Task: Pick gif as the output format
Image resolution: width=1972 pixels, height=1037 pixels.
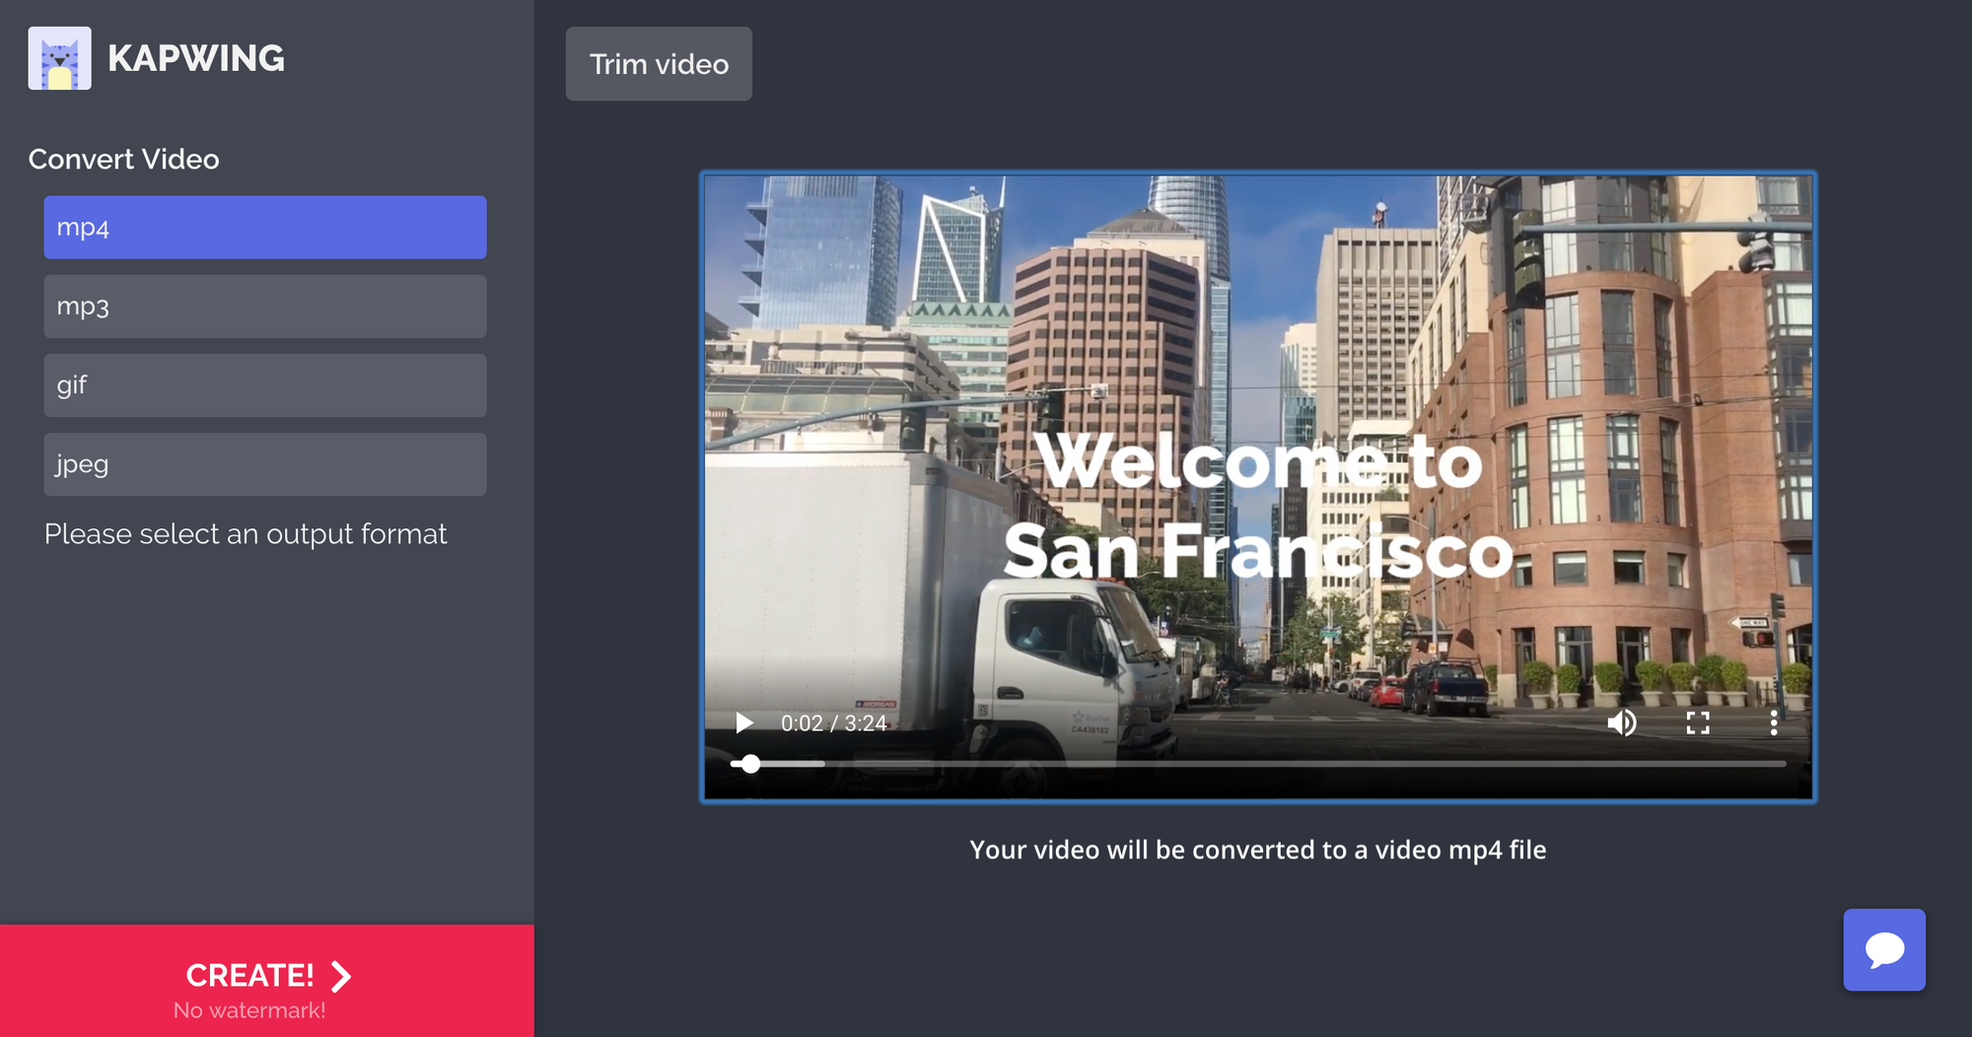Action: [264, 385]
